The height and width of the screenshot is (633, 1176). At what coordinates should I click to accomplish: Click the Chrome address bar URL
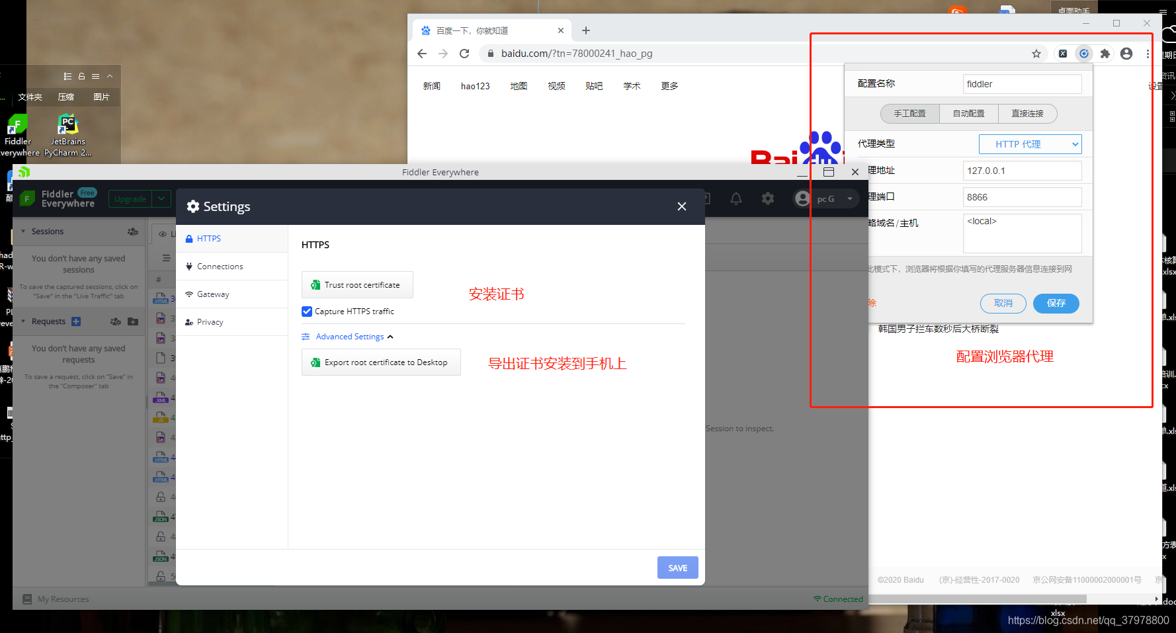coord(576,54)
